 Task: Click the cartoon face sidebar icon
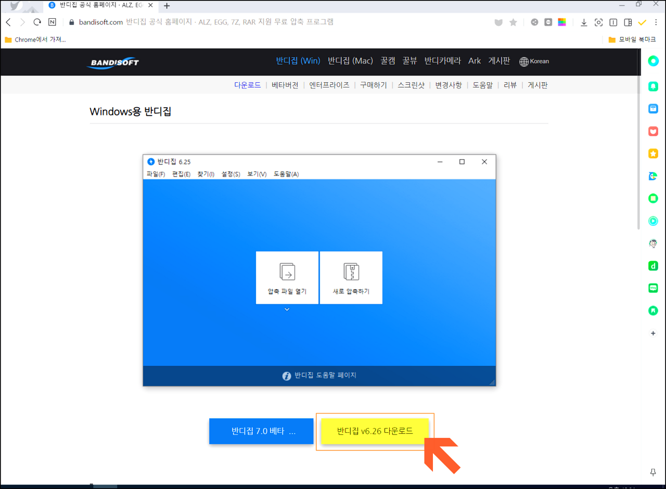pos(653,243)
